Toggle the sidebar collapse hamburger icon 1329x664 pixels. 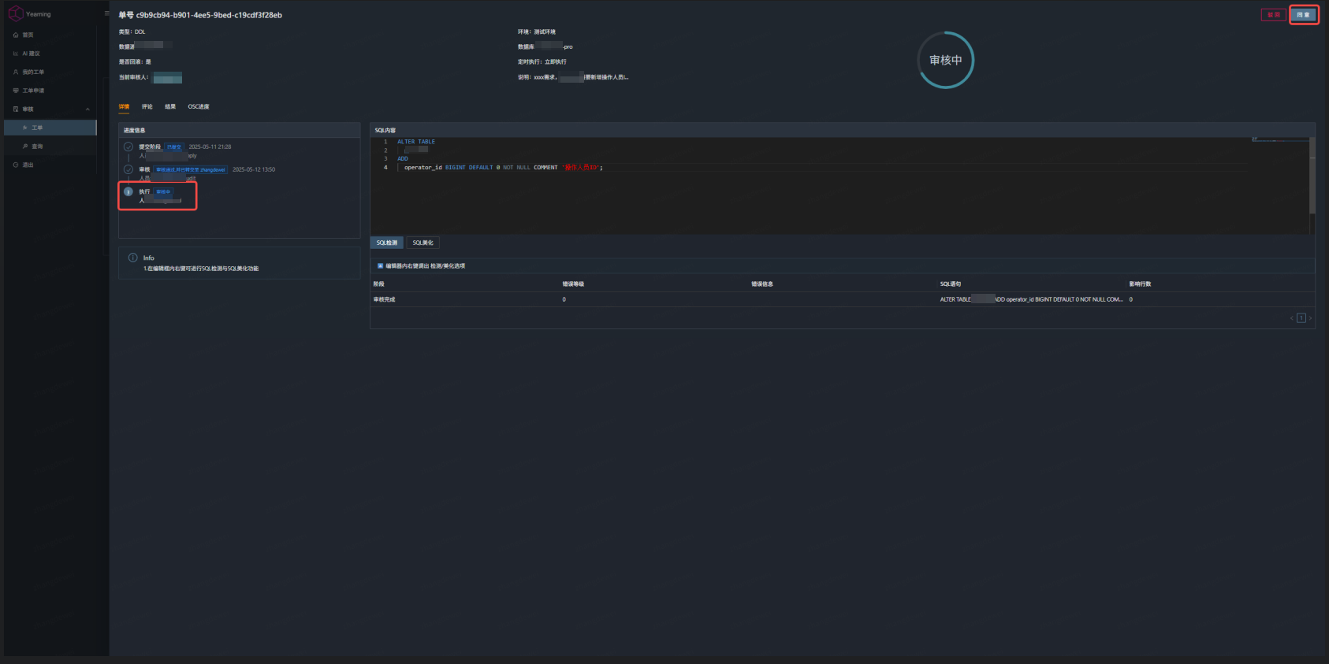[107, 13]
